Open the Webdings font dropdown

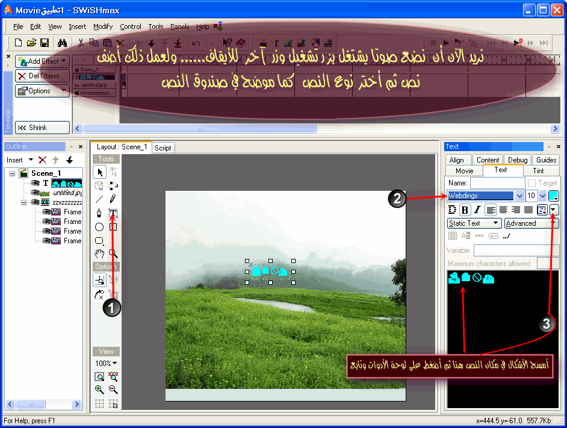tap(519, 196)
